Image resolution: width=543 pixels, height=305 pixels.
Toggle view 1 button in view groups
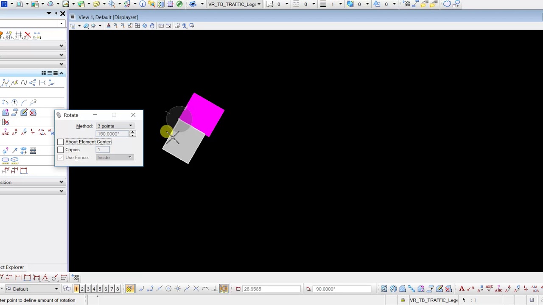[x=76, y=289]
